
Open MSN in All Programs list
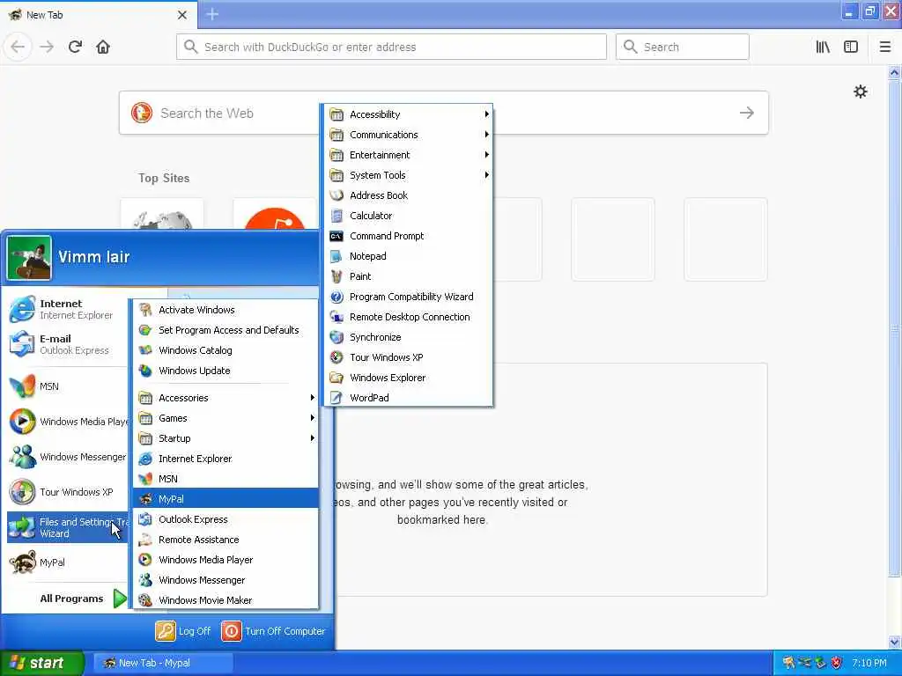[225, 479]
